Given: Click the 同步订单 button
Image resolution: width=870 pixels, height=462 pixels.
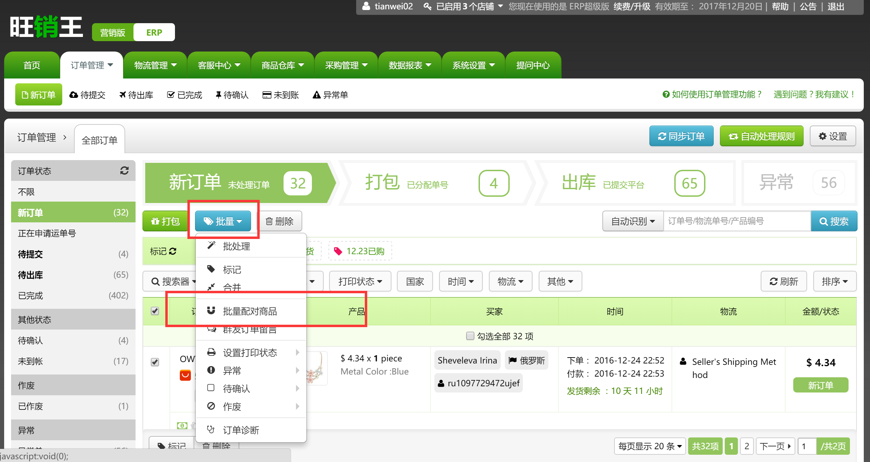Looking at the screenshot, I should (x=681, y=136).
